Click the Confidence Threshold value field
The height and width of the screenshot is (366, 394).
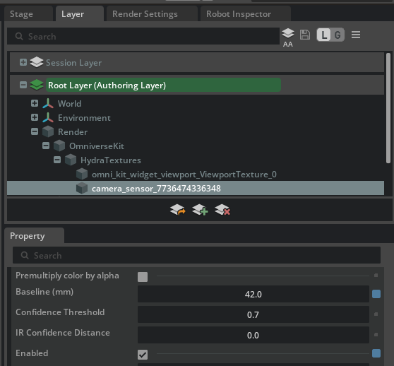click(253, 314)
